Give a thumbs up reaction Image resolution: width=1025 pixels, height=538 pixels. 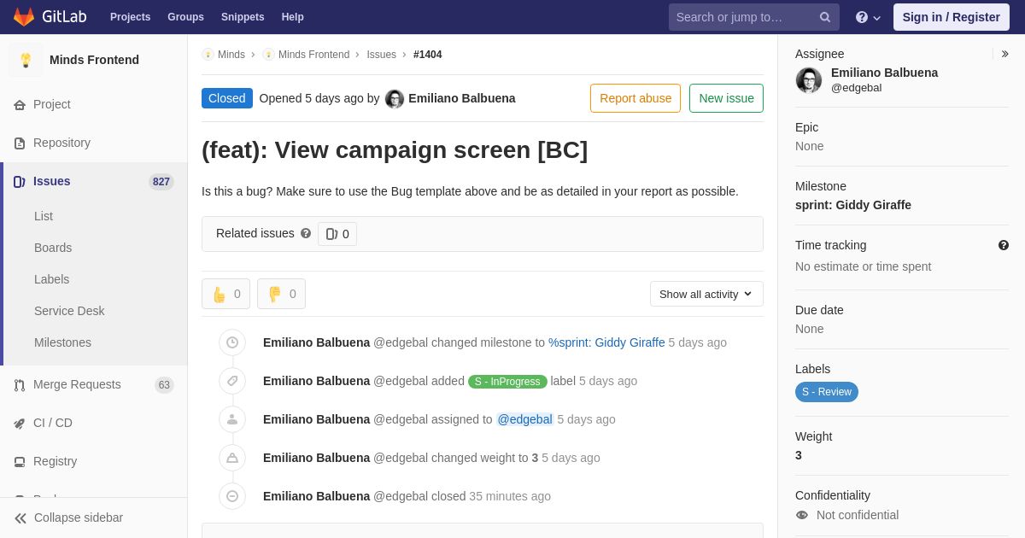[x=225, y=294]
